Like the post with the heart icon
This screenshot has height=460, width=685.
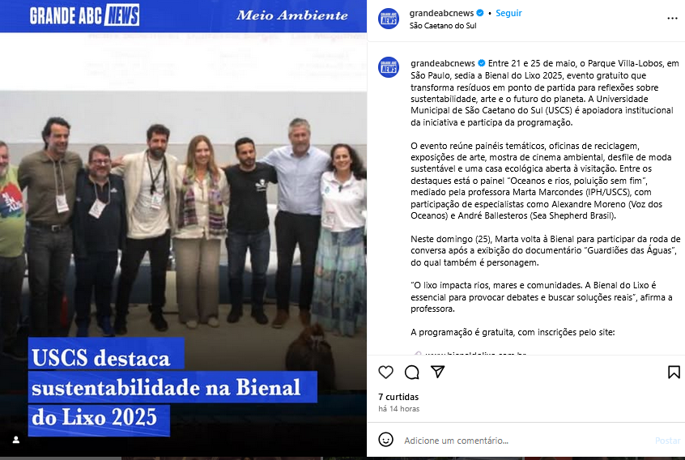(385, 373)
